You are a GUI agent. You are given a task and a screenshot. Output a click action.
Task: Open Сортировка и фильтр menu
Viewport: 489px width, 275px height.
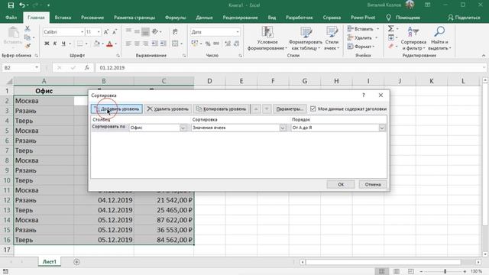[x=413, y=39]
